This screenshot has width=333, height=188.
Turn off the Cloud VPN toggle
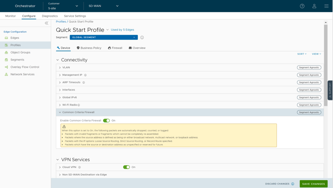126,167
